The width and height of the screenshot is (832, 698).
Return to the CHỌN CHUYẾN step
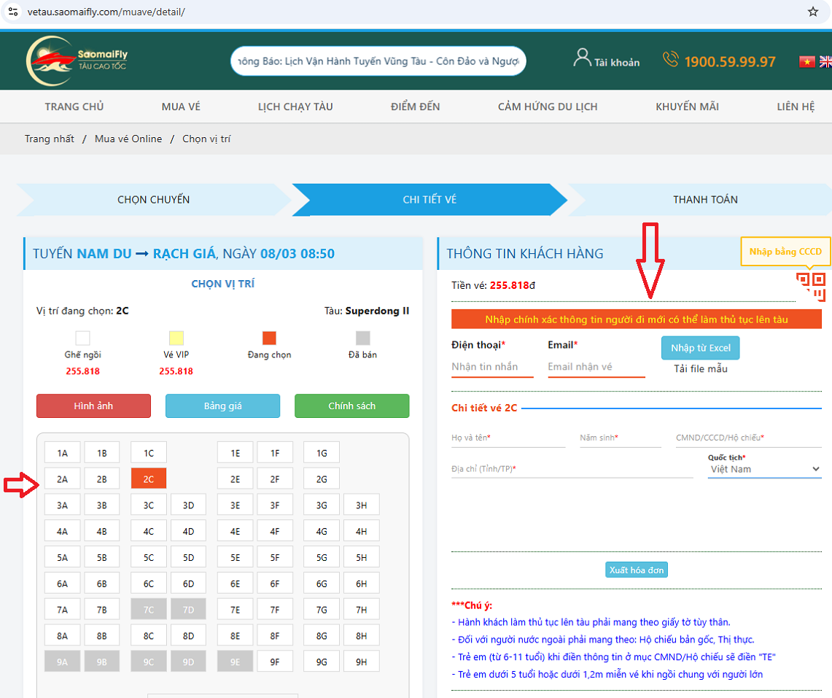(x=153, y=200)
